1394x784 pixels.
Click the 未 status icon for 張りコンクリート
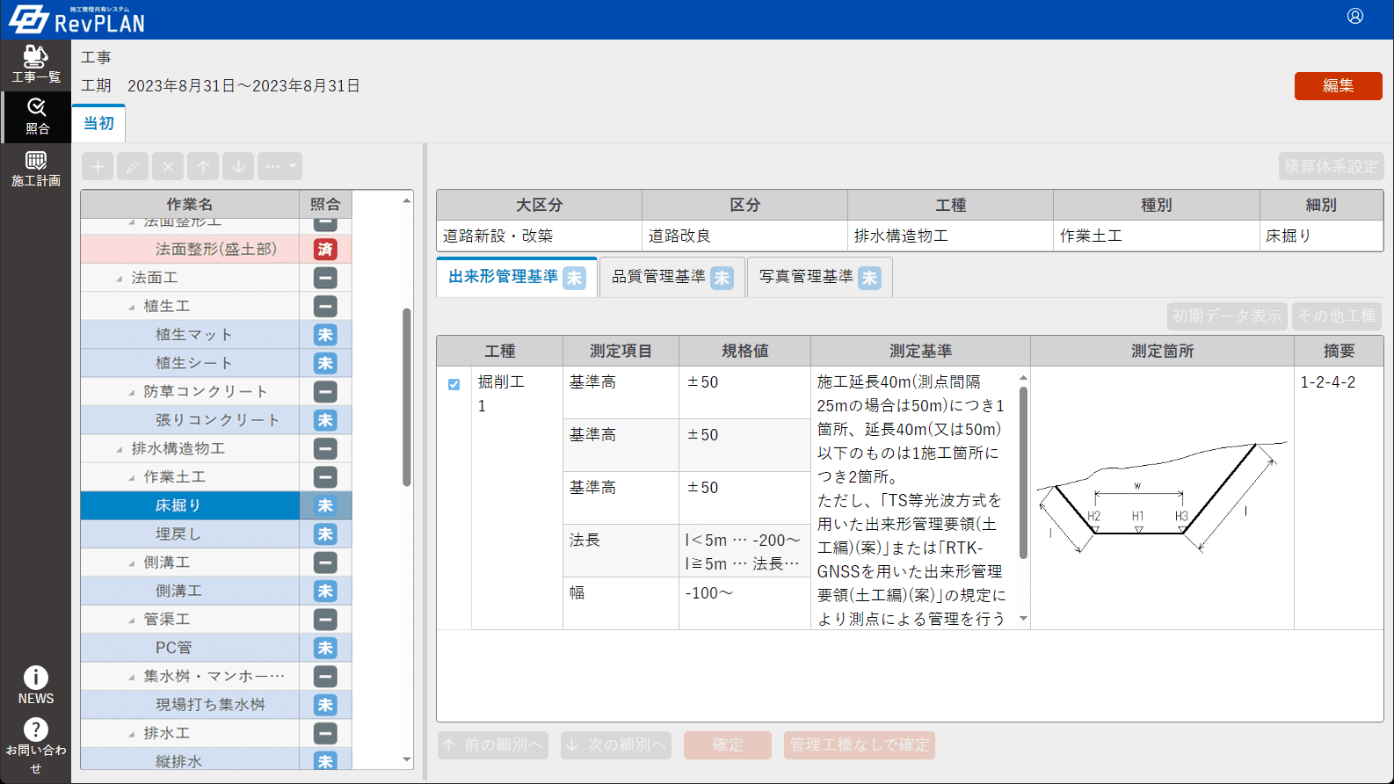(x=325, y=420)
